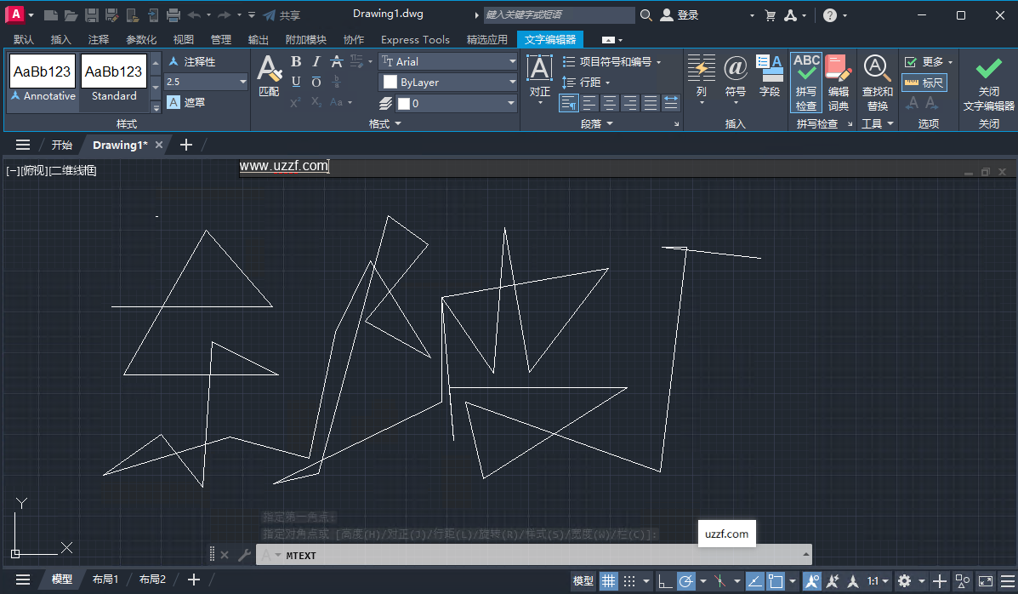Toggle bold formatting in the text editor

pos(295,61)
